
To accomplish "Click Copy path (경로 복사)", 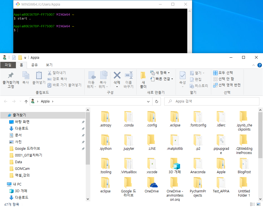I will click(57, 79).
